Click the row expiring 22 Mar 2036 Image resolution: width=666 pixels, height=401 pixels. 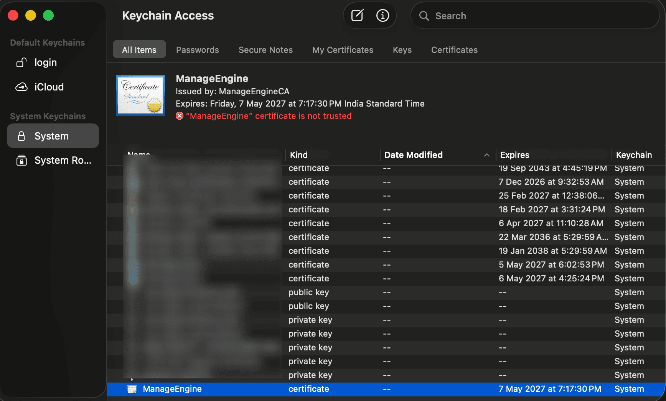click(386, 237)
